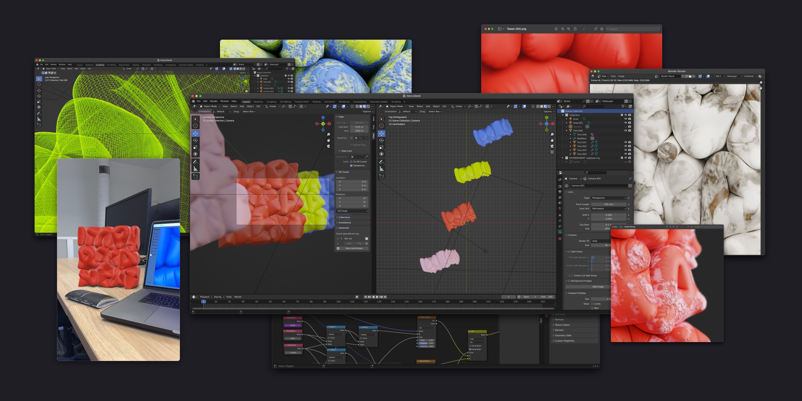Click the outliner filter funnel icon

click(x=623, y=106)
